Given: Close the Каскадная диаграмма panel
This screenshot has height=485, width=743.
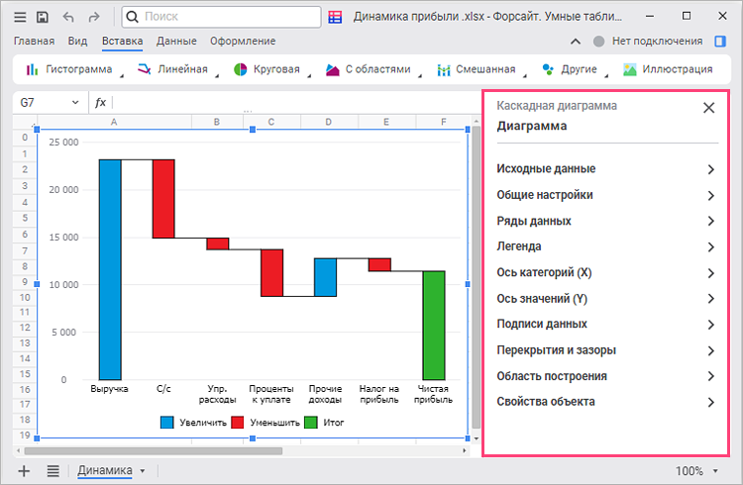Looking at the screenshot, I should [708, 108].
